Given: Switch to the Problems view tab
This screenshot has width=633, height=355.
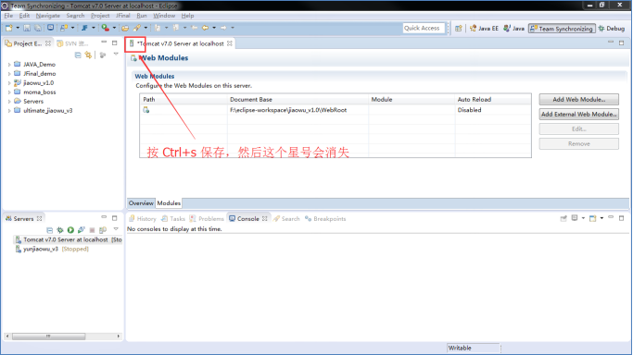Looking at the screenshot, I should (207, 218).
